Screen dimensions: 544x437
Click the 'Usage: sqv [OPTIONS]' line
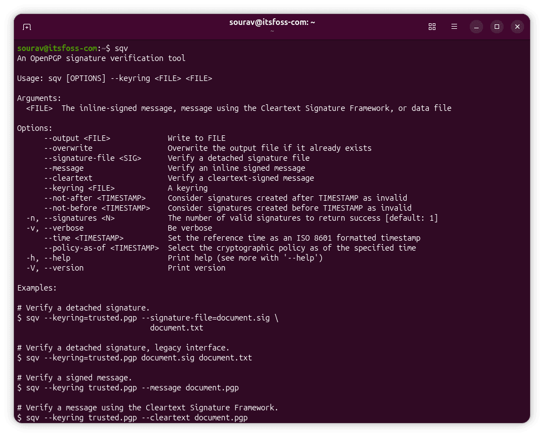115,79
